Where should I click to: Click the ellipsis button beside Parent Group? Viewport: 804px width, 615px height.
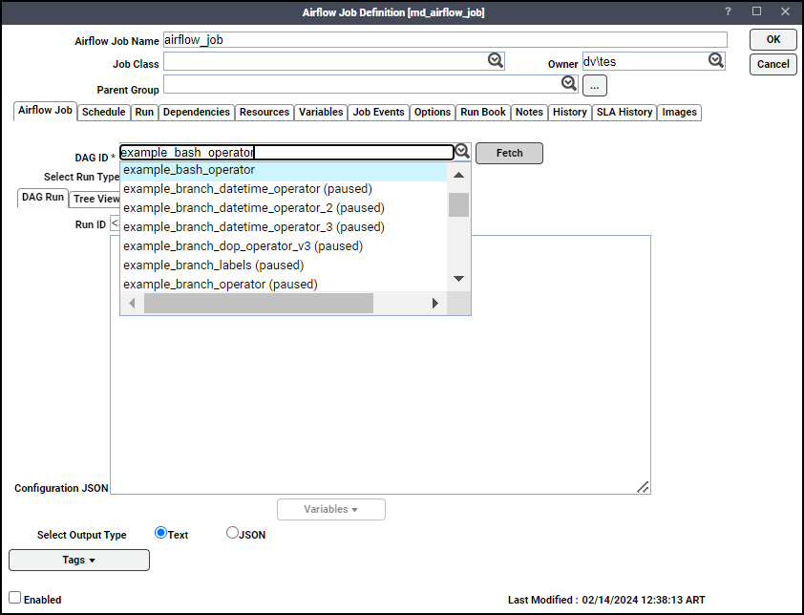(x=594, y=86)
